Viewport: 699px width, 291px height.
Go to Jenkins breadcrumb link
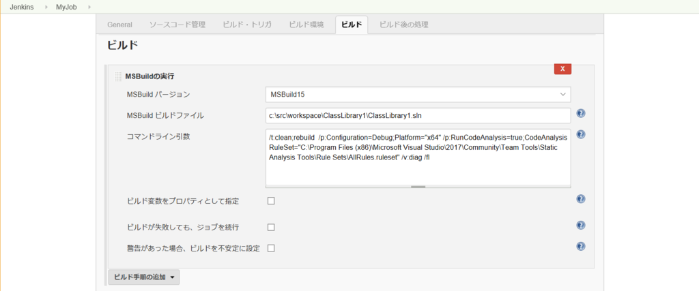[22, 7]
